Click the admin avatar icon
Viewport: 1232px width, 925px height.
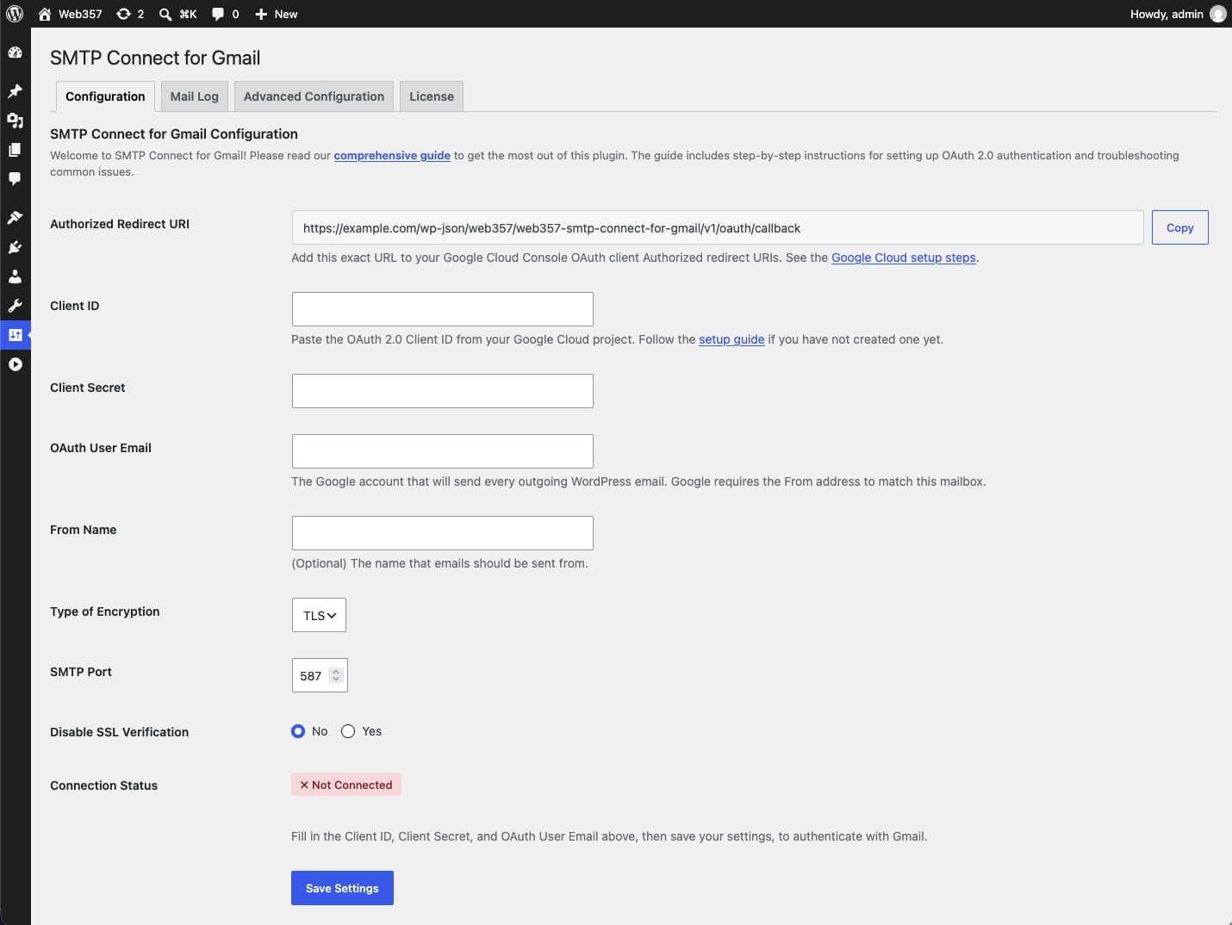coord(1217,14)
